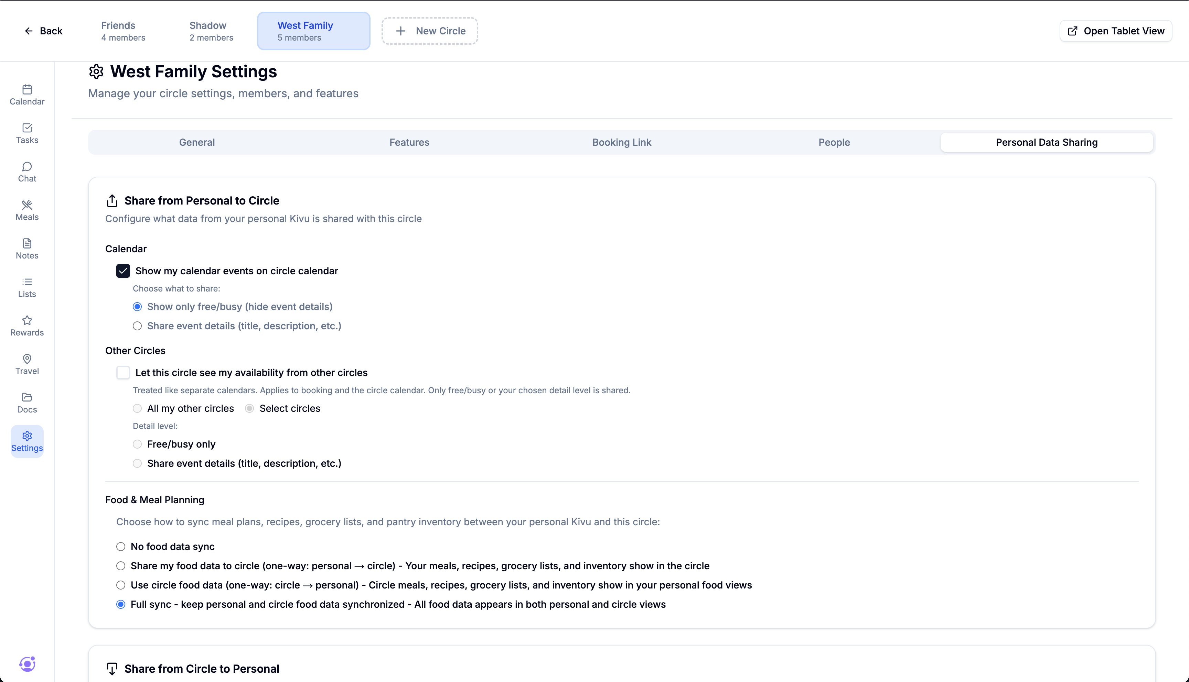
Task: Open Chat from the sidebar
Action: (27, 172)
